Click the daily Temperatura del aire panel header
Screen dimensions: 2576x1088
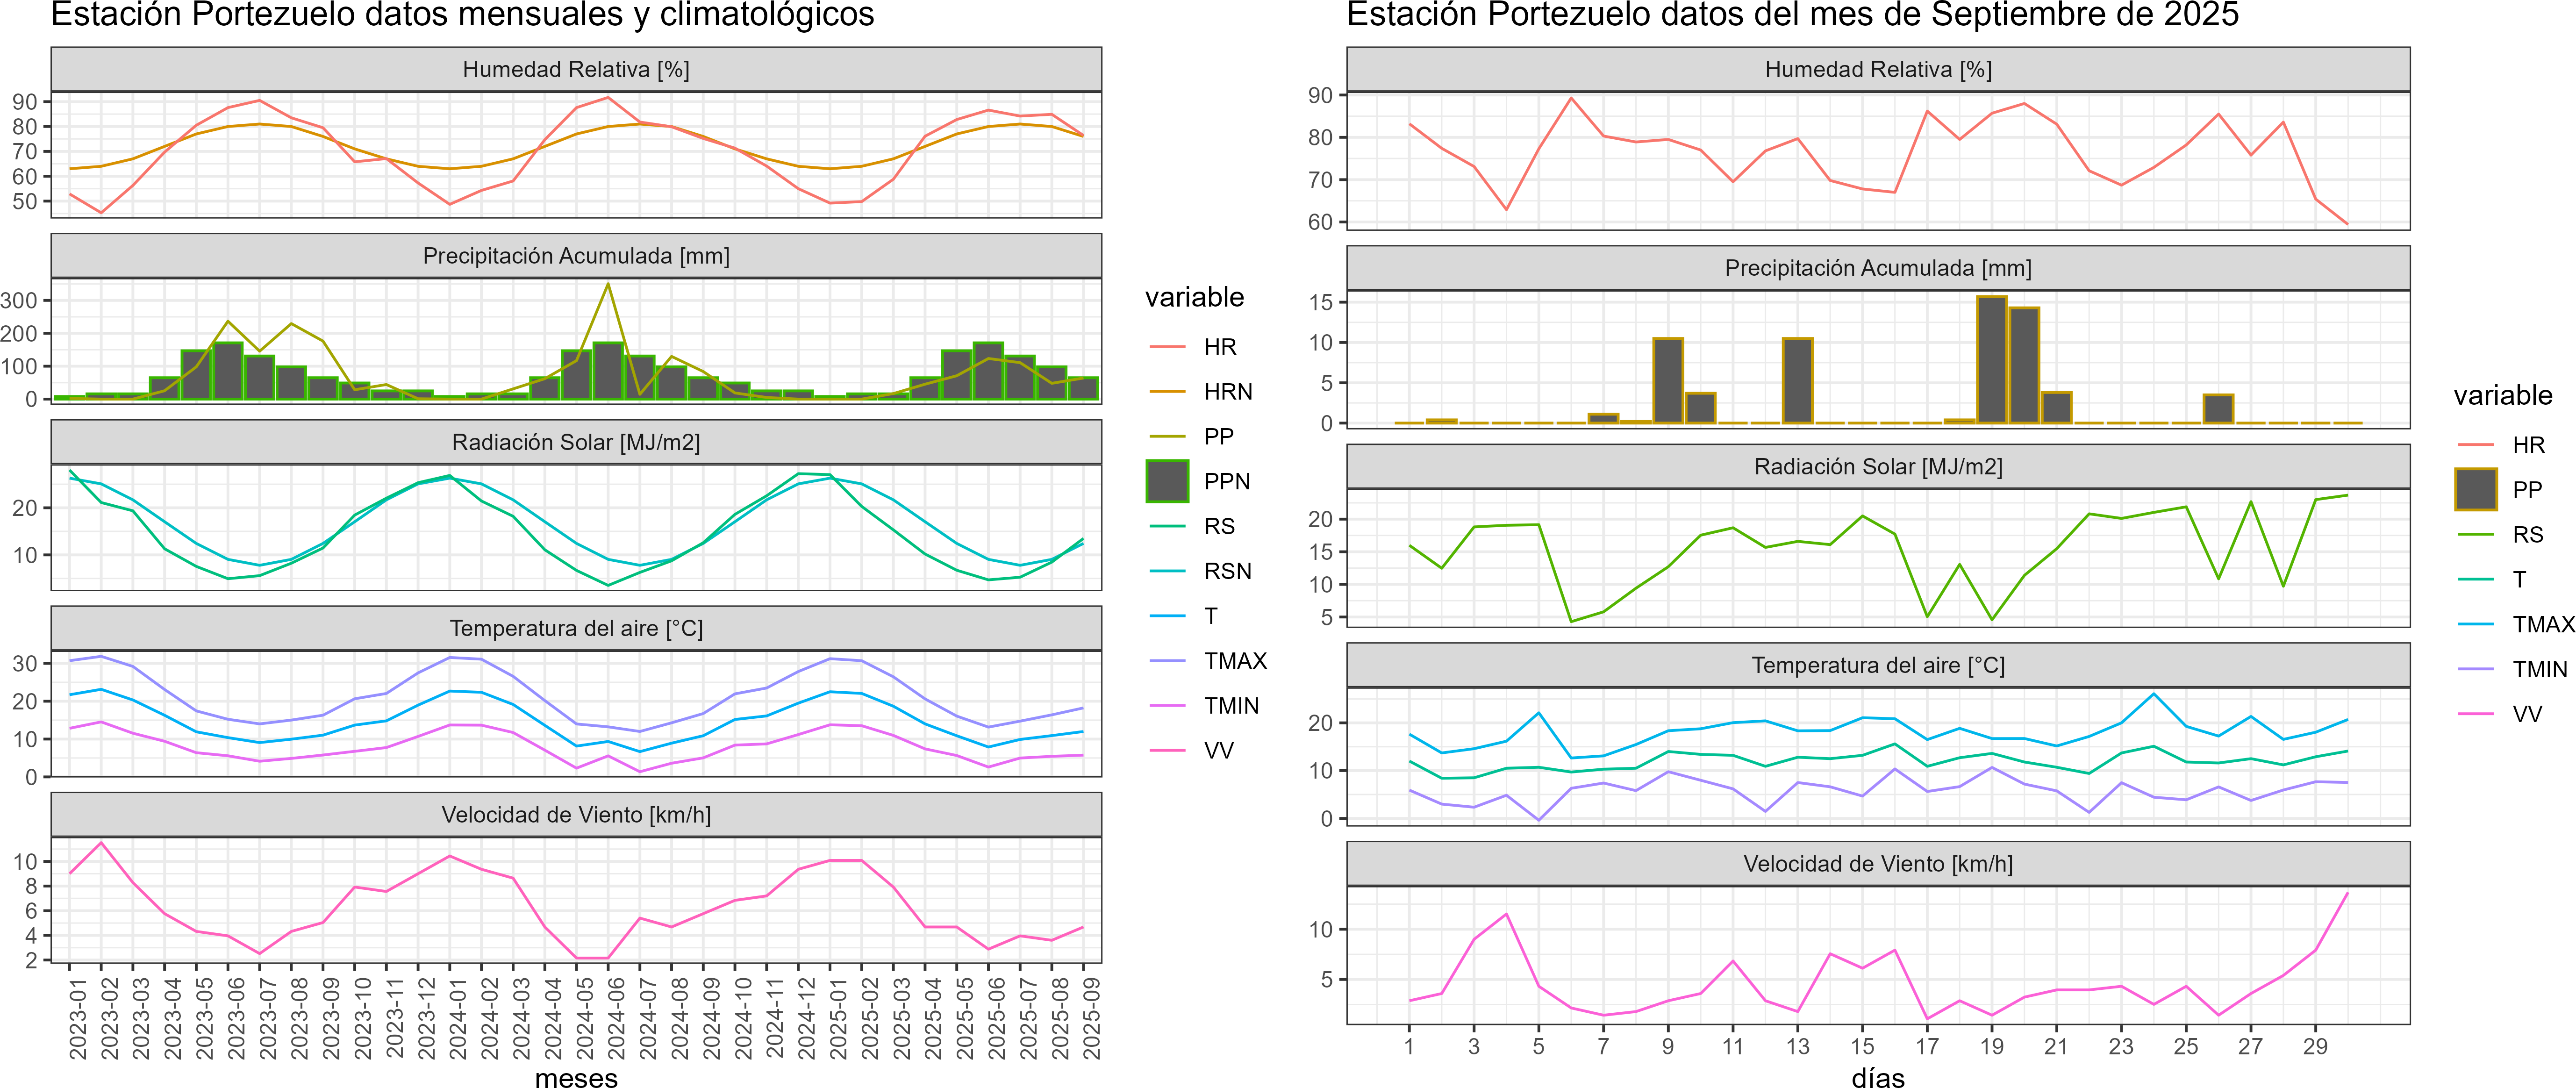1877,665
